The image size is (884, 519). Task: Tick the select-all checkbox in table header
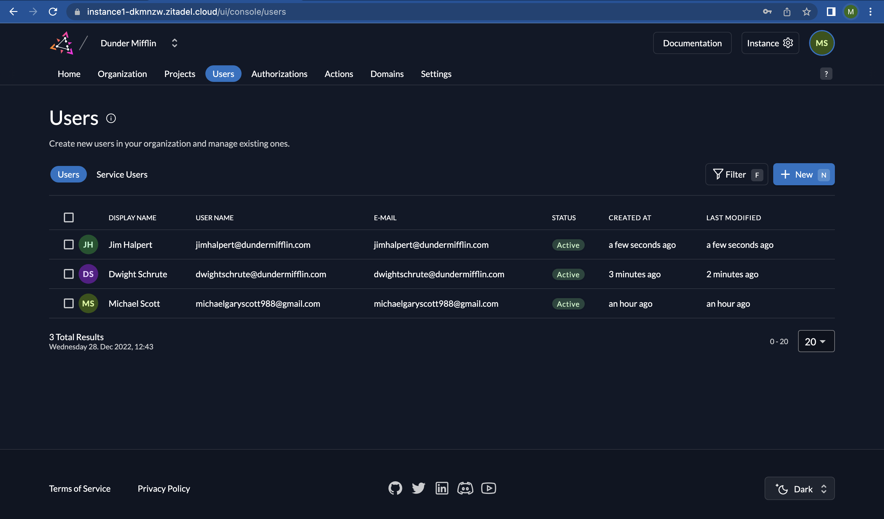(69, 217)
